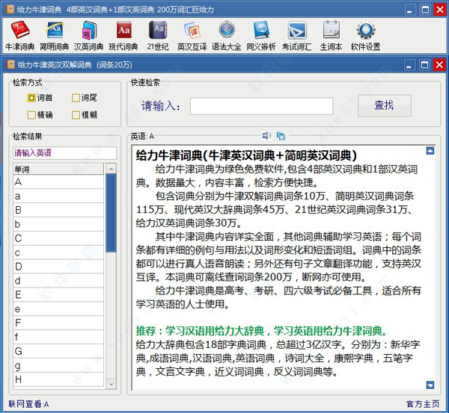The image size is (449, 413).
Task: Select the 精确 search mode
Action: 40,115
